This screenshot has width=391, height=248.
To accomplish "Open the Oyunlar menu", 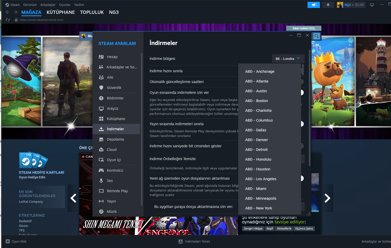I will pos(65,5).
